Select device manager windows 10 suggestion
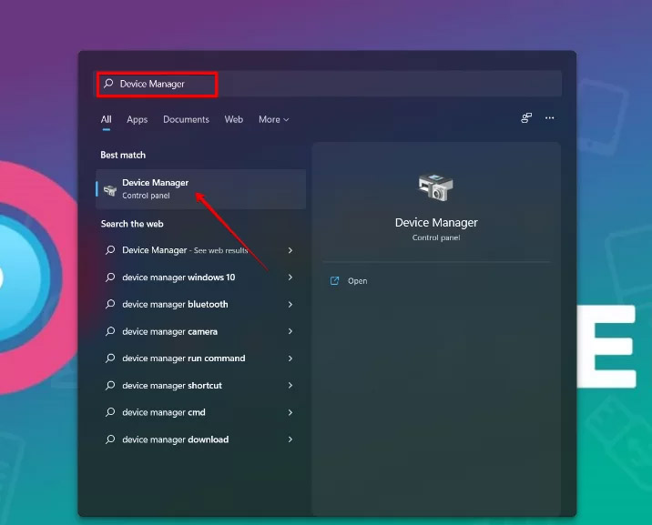 pos(201,278)
